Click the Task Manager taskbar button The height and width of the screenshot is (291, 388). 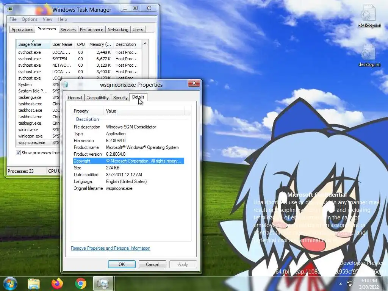(103, 283)
